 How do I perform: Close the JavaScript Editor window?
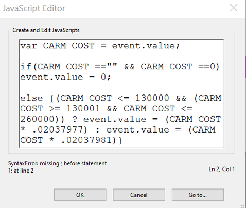tap(234, 8)
